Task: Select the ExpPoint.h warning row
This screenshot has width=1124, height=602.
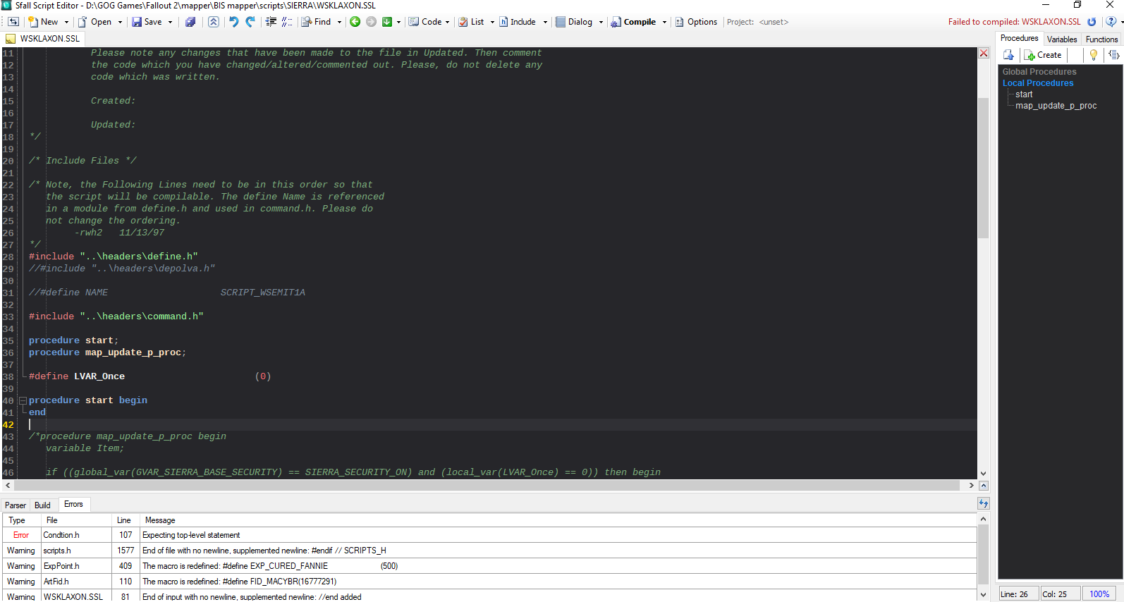Action: click(489, 566)
